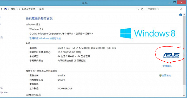The height and width of the screenshot is (98, 187).
Task: Click the Windows 8.1 edition text
Action: [36, 29]
